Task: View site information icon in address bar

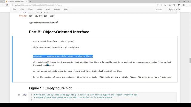Action: 13,5
